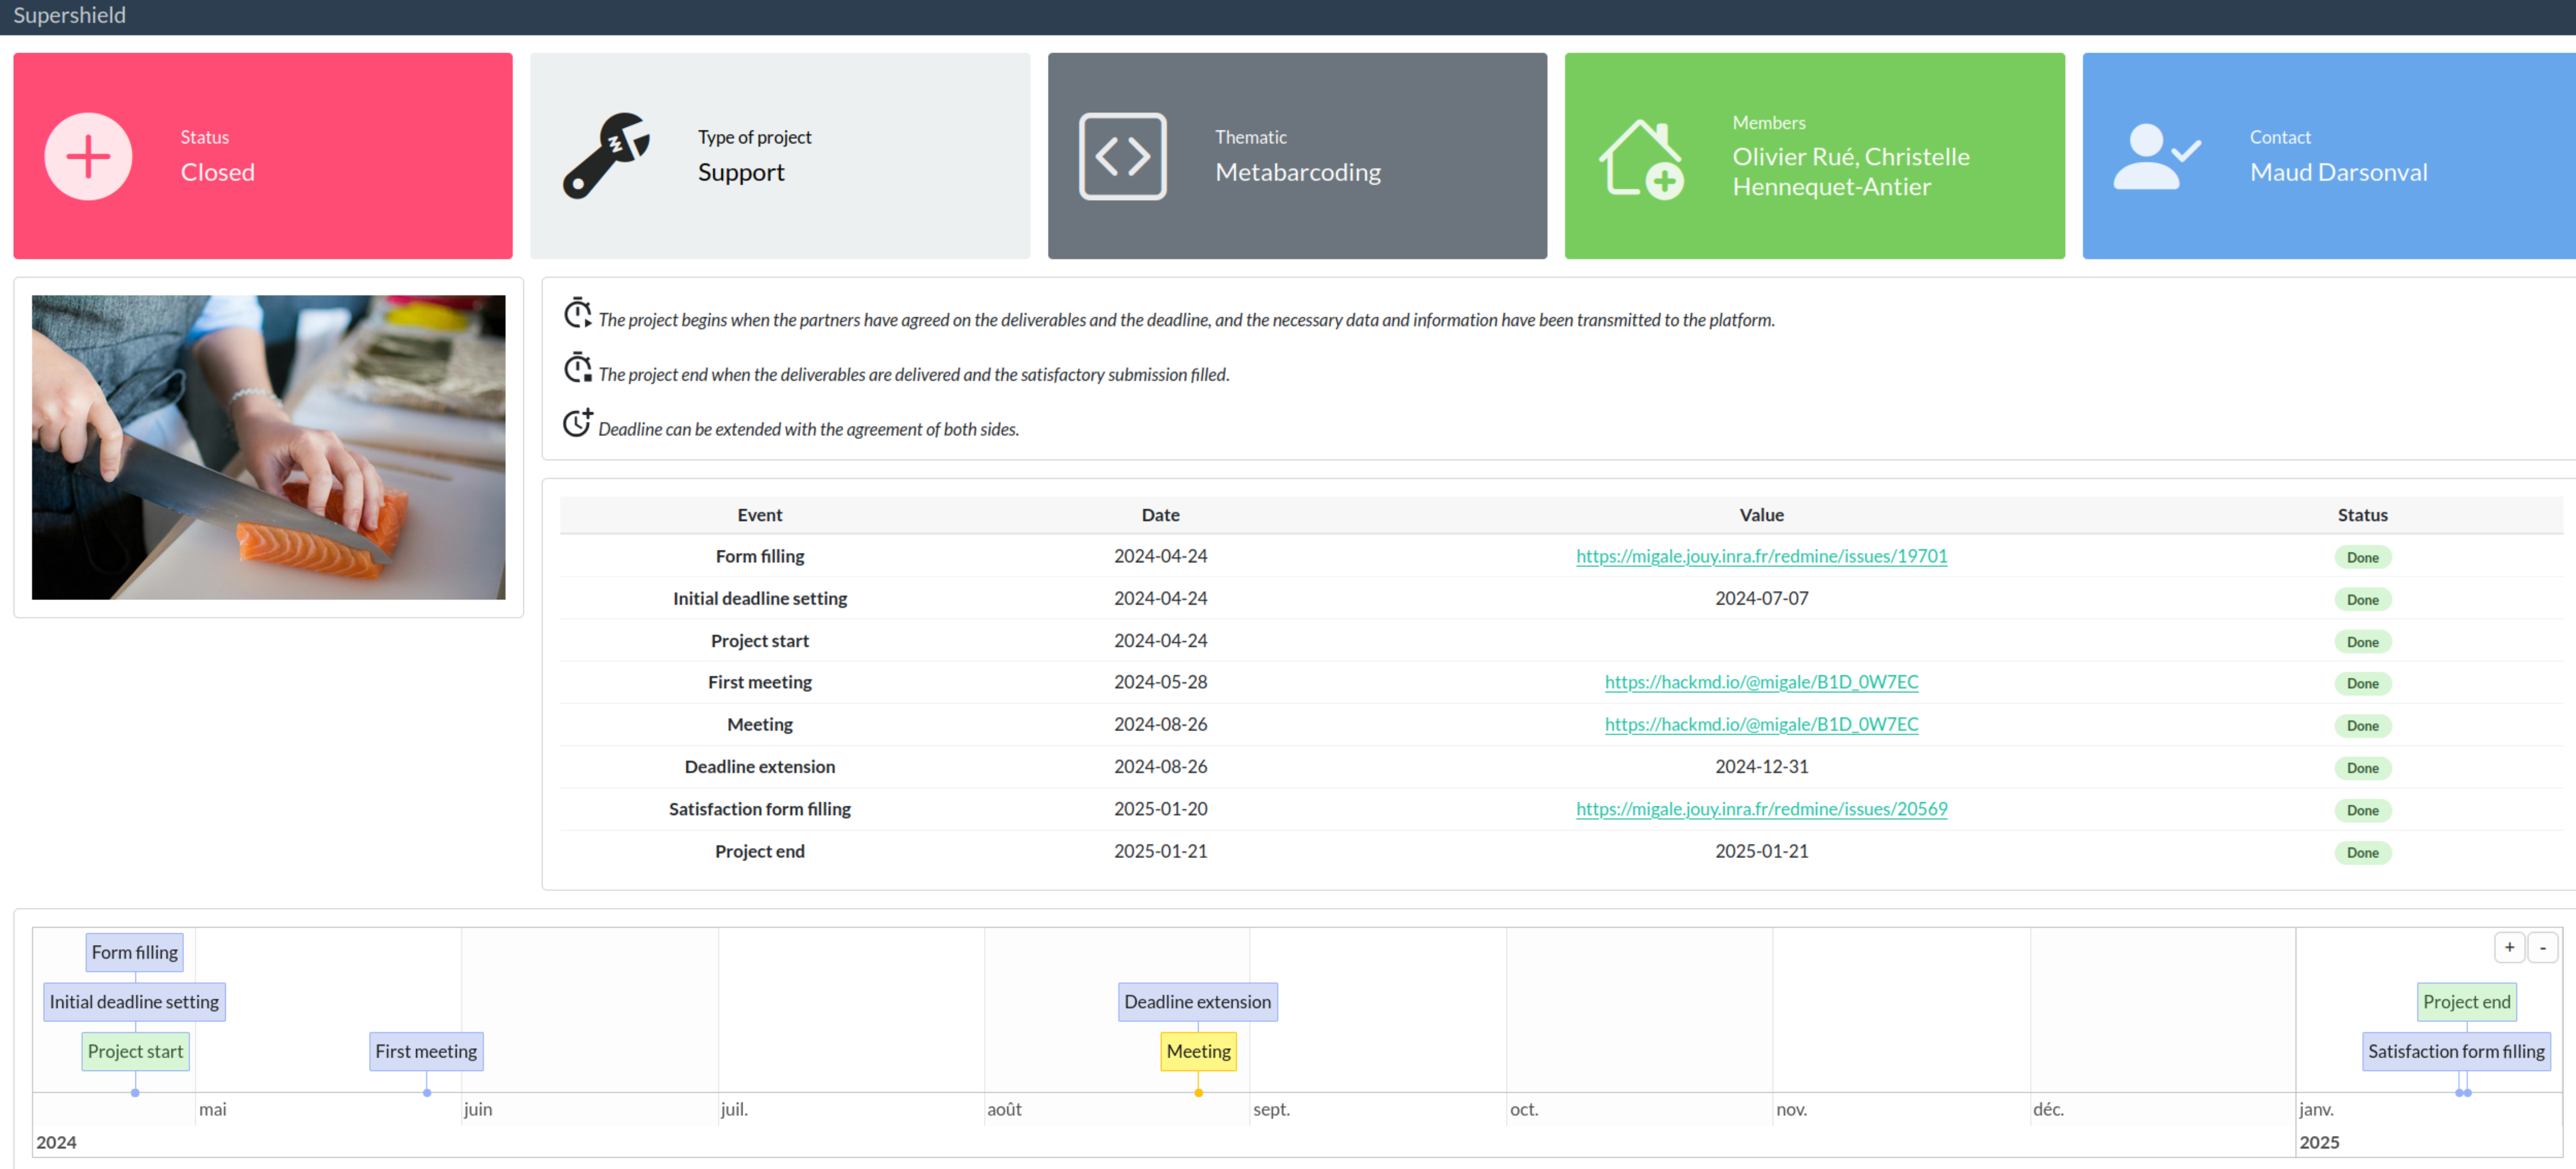This screenshot has height=1169, width=2576.
Task: Click contact name Maud Darsonval
Action: pos(2338,172)
